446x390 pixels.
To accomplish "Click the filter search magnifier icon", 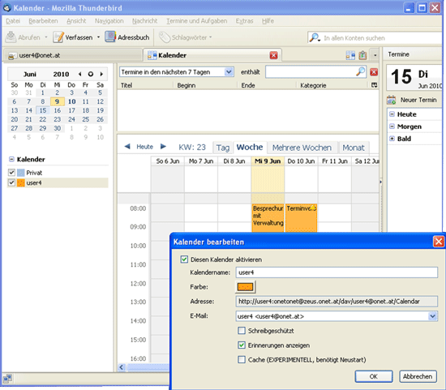I will coord(360,71).
